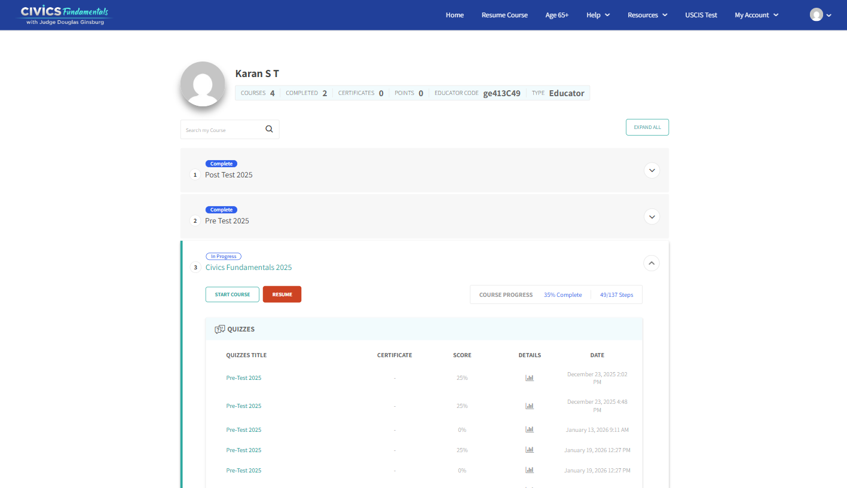Open the Help dropdown menu

[598, 15]
